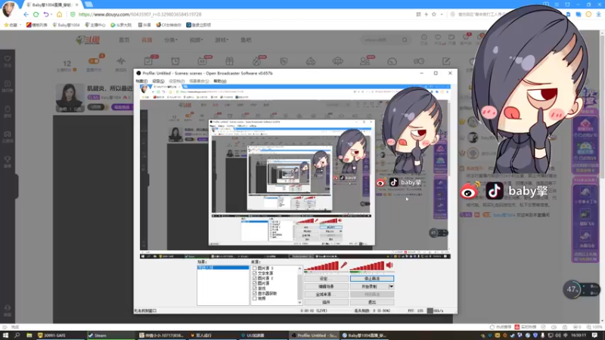Image resolution: width=605 pixels, height=340 pixels.
Task: Select the highlighted scene in scenes list
Action: [223, 267]
